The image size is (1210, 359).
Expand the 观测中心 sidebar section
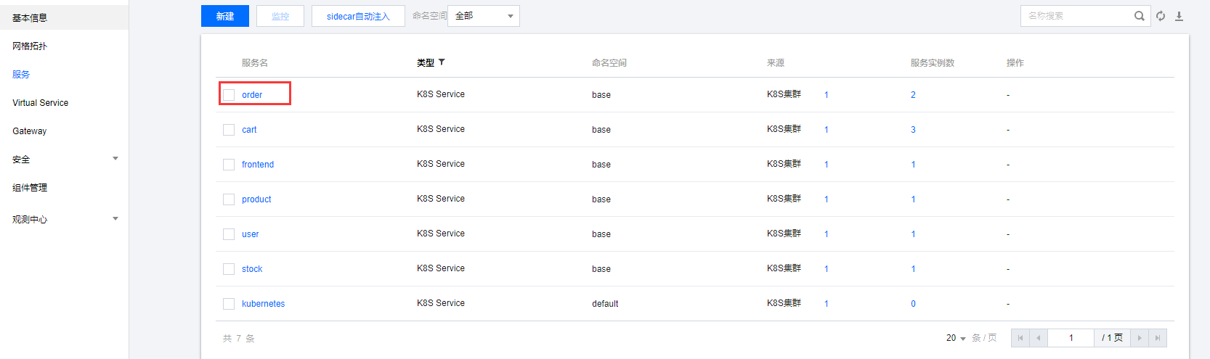pyautogui.click(x=115, y=219)
